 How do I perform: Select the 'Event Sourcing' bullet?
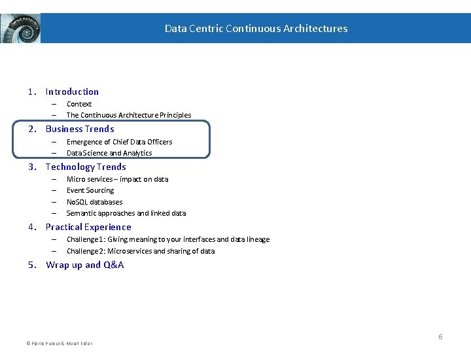click(90, 190)
